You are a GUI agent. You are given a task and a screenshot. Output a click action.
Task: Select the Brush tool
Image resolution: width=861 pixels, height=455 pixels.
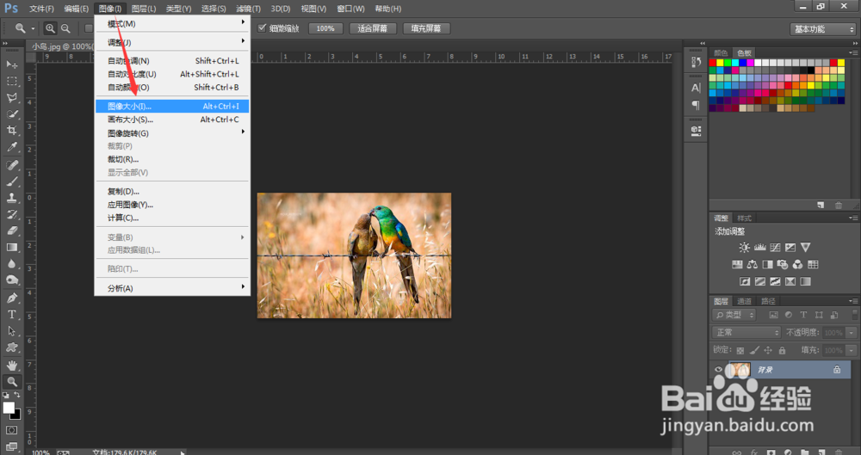11,181
